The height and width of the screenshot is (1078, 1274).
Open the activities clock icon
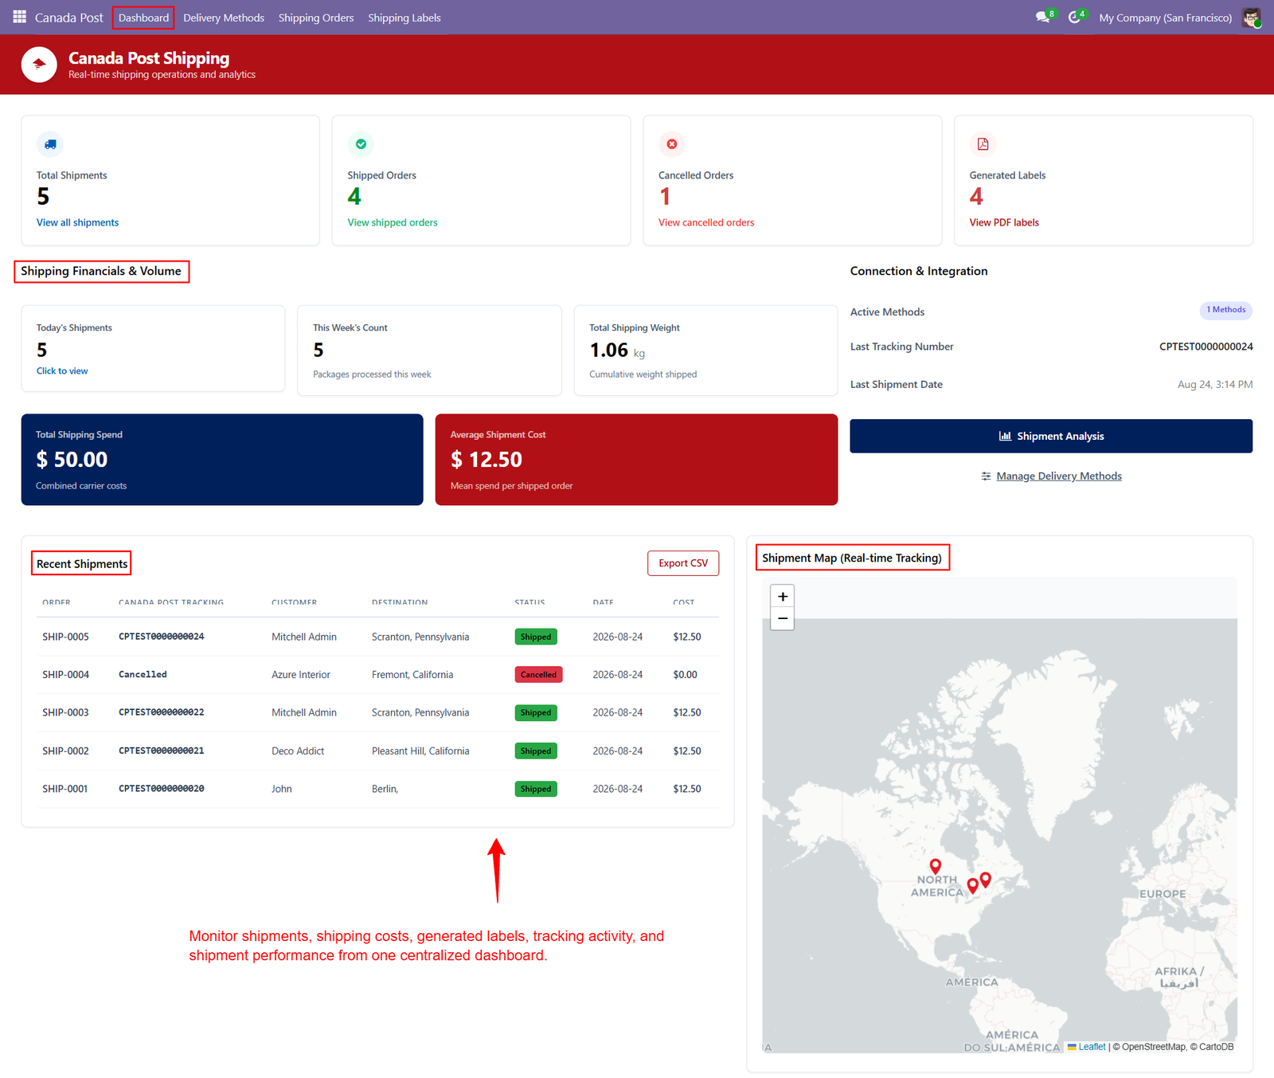coord(1075,17)
